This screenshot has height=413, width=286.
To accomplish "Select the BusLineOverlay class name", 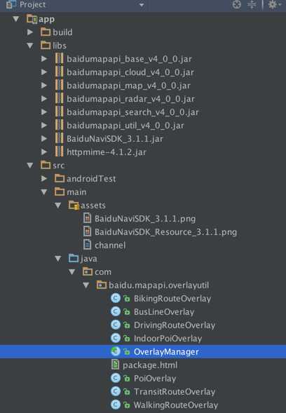I will (164, 312).
